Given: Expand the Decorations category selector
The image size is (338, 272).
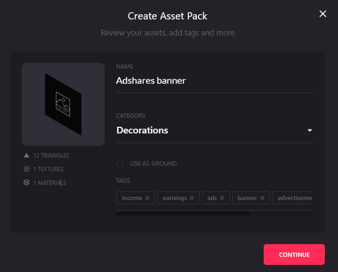Looking at the screenshot, I should click(214, 130).
